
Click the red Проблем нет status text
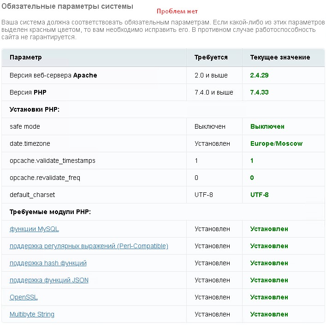point(177,11)
